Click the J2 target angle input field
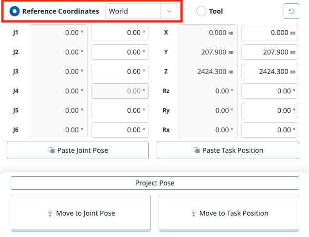Screen dimensions: 309x237 pos(120,52)
